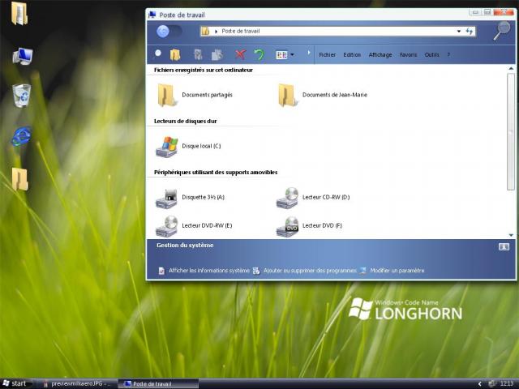Collapse the Gestion du système panel
Viewport: 519px width, 389px height.
click(504, 246)
